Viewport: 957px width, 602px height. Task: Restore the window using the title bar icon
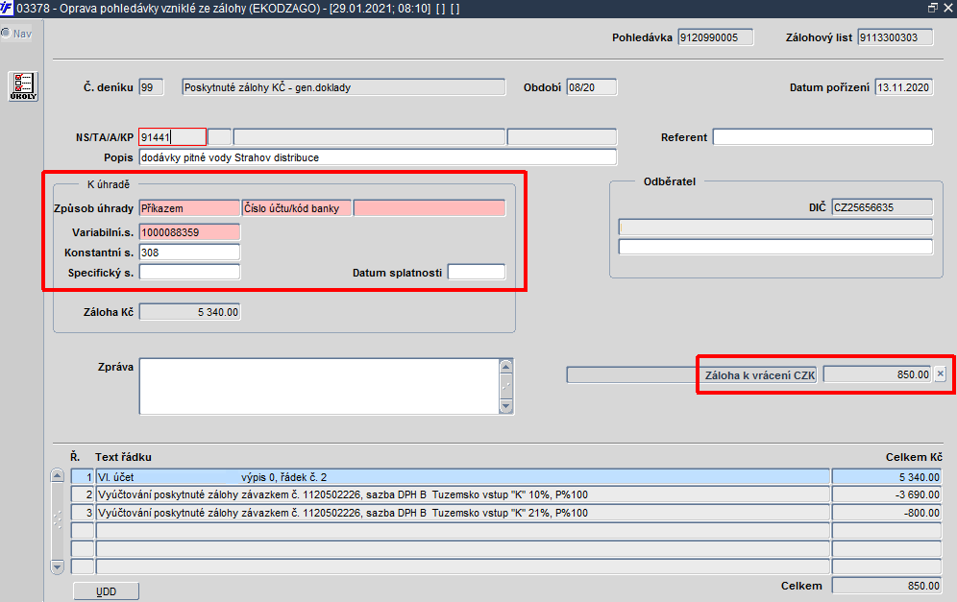[x=933, y=8]
